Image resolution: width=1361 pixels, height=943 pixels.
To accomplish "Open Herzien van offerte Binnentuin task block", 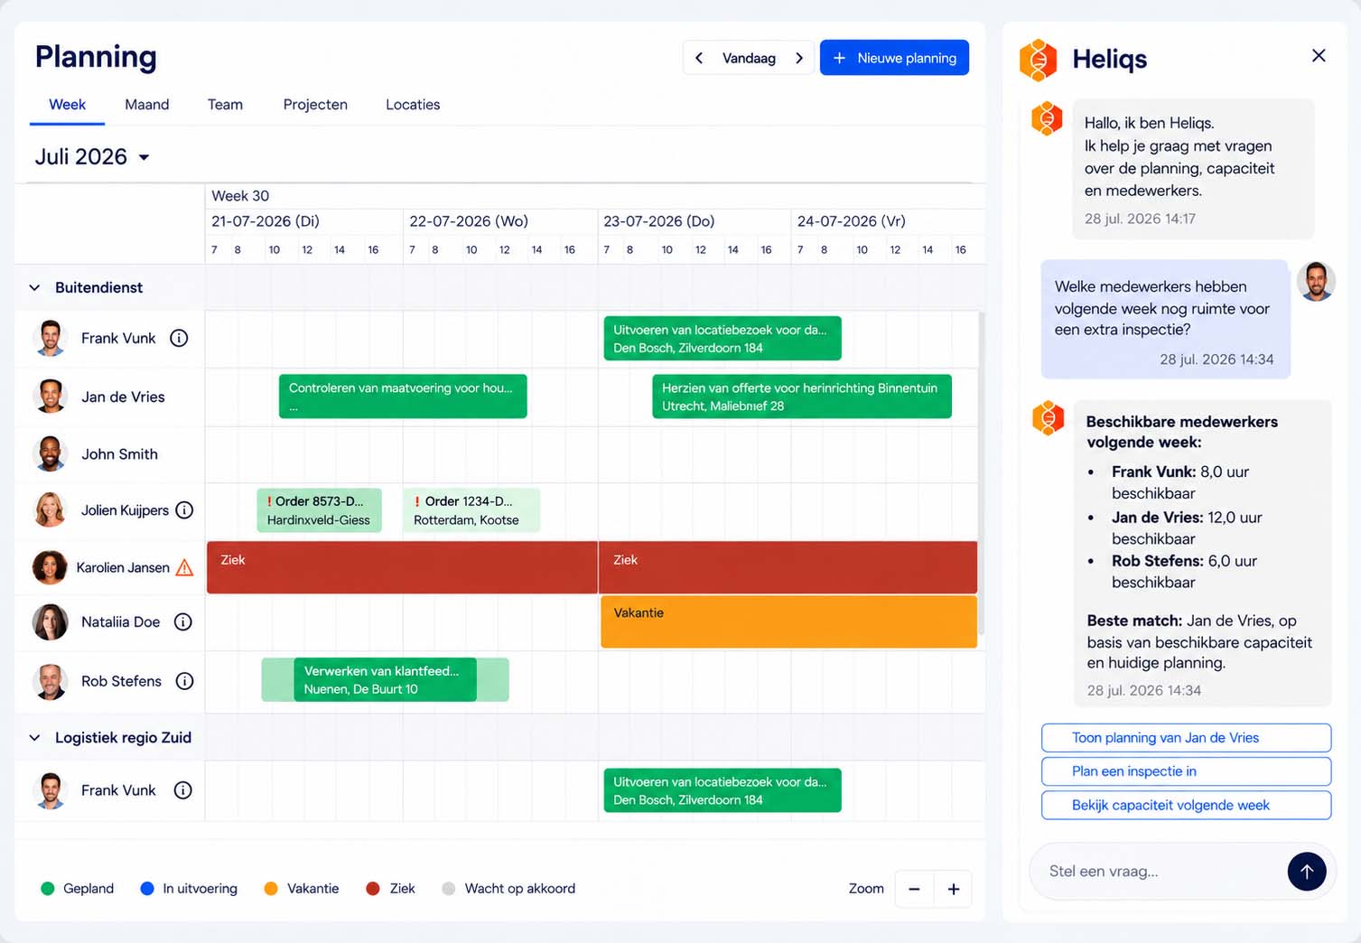I will tap(802, 397).
